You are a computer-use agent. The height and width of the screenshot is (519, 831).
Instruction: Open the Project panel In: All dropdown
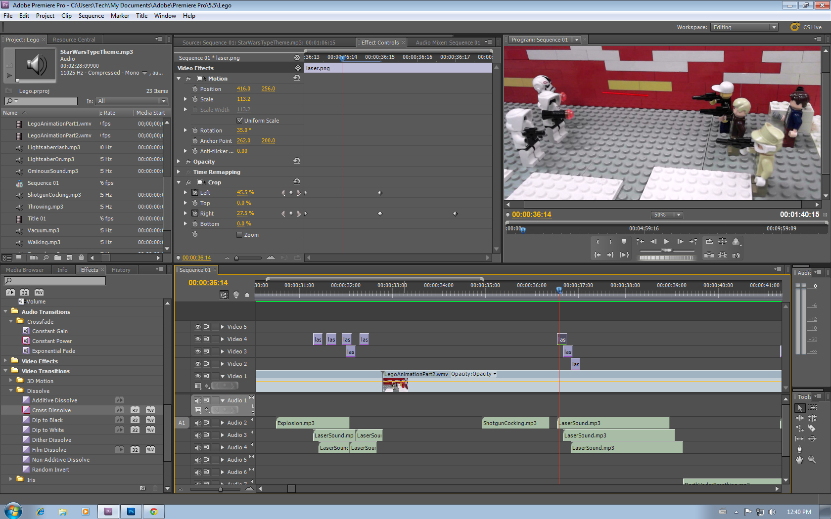pyautogui.click(x=132, y=101)
